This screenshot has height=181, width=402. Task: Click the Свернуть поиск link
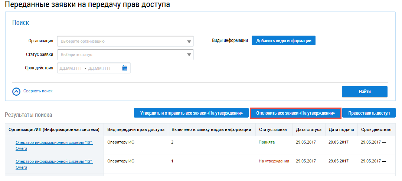[x=38, y=91]
